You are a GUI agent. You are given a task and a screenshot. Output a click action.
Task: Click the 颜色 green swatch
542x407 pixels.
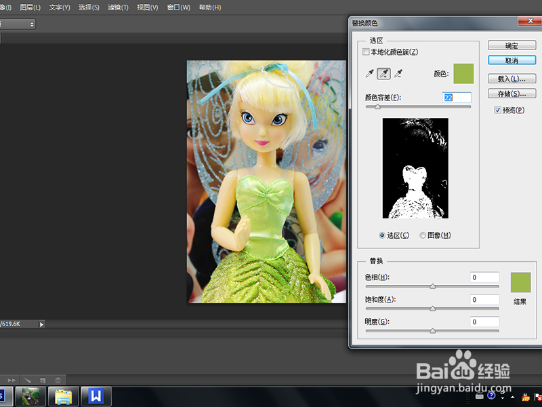pos(463,73)
